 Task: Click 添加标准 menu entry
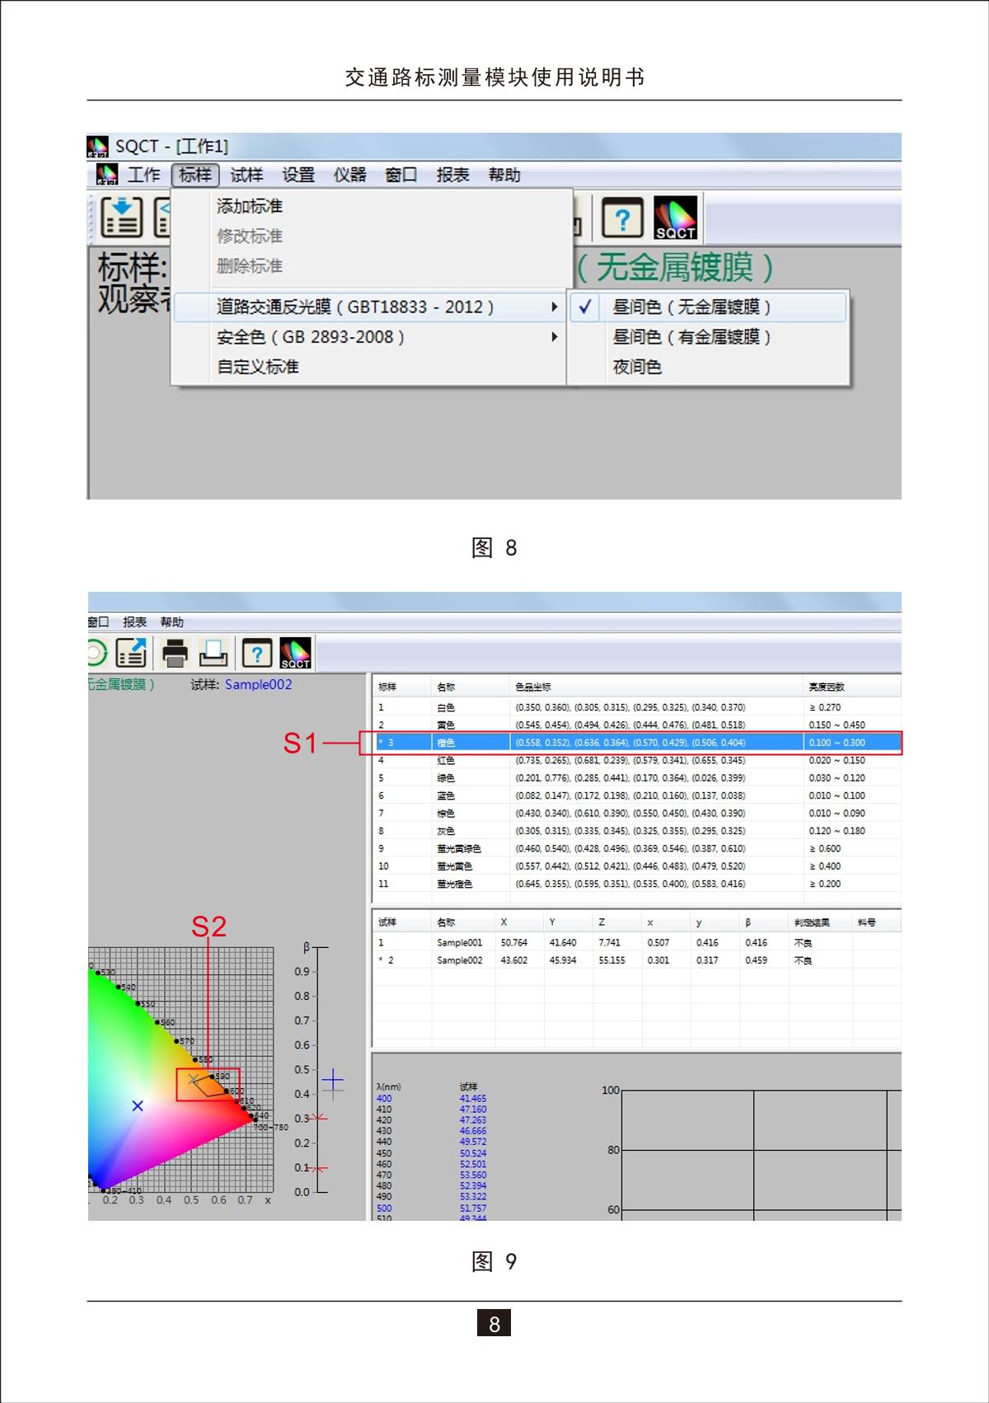pos(250,206)
